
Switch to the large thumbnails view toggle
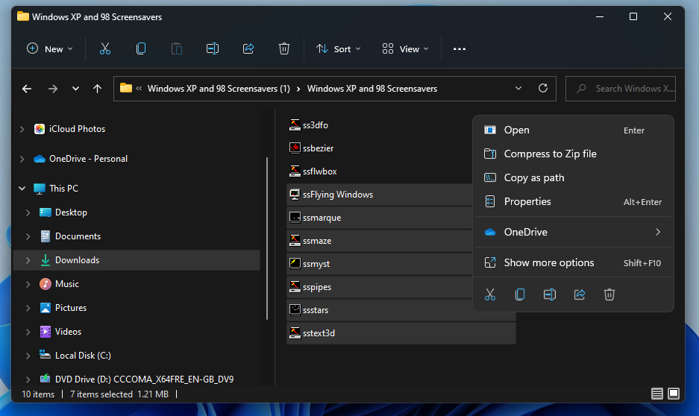[x=673, y=394]
